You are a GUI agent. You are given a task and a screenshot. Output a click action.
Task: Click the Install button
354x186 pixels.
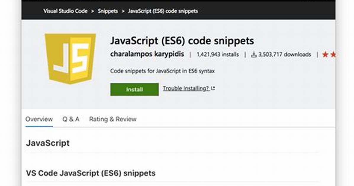click(135, 89)
